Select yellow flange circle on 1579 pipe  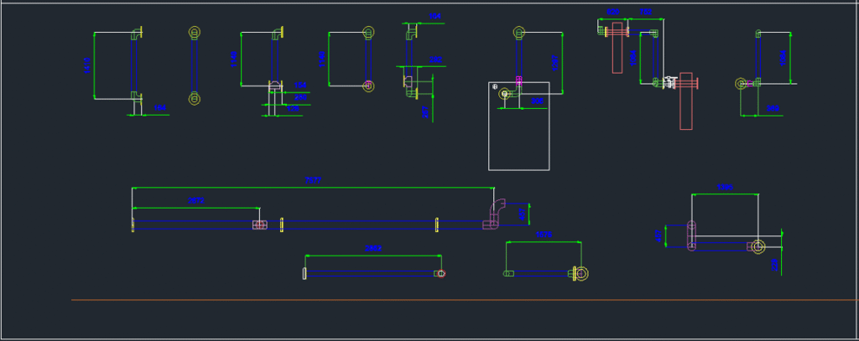point(580,273)
